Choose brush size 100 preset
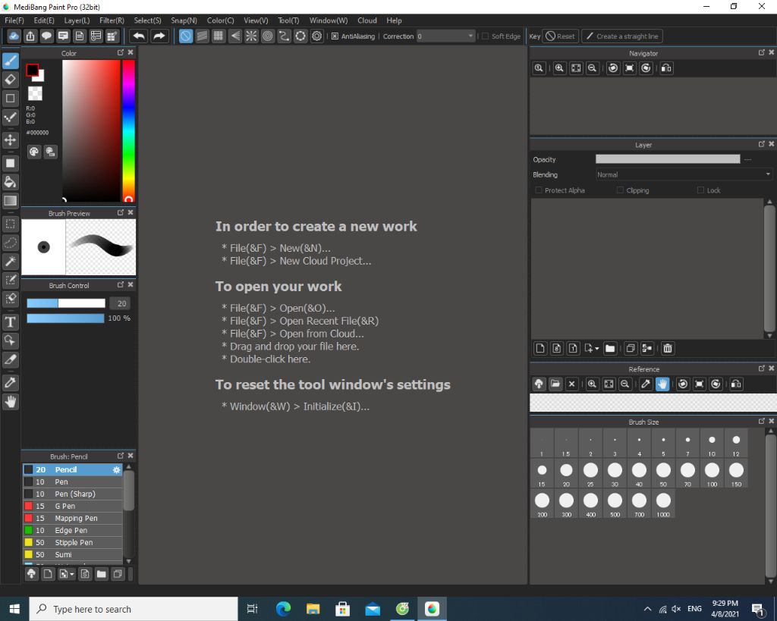The width and height of the screenshot is (777, 621). point(712,473)
